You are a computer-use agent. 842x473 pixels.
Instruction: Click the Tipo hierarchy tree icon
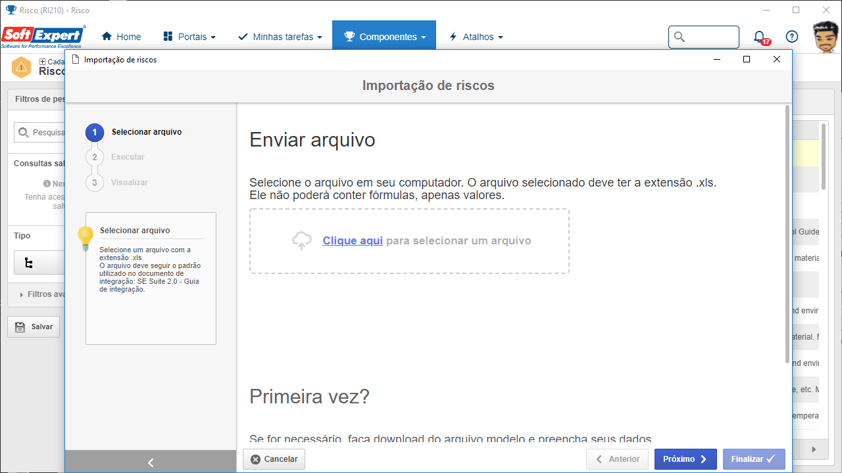pos(28,263)
